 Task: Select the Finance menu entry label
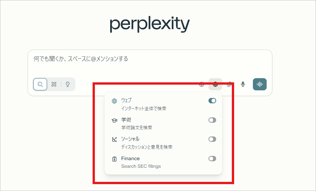pos(130,159)
